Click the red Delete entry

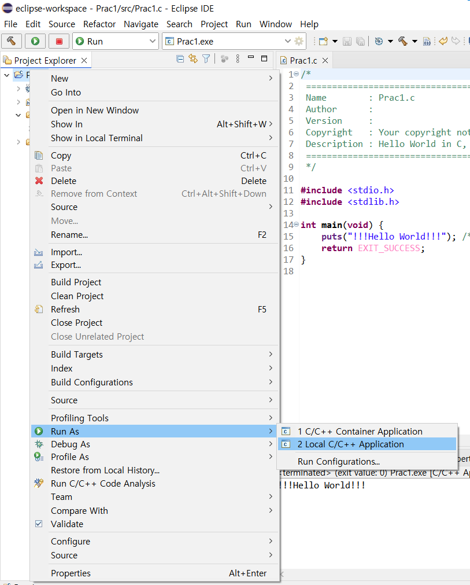[x=155, y=181]
